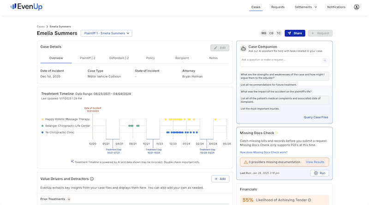Click the Ask a question input field
The height and width of the screenshot is (205, 369).
point(280,60)
